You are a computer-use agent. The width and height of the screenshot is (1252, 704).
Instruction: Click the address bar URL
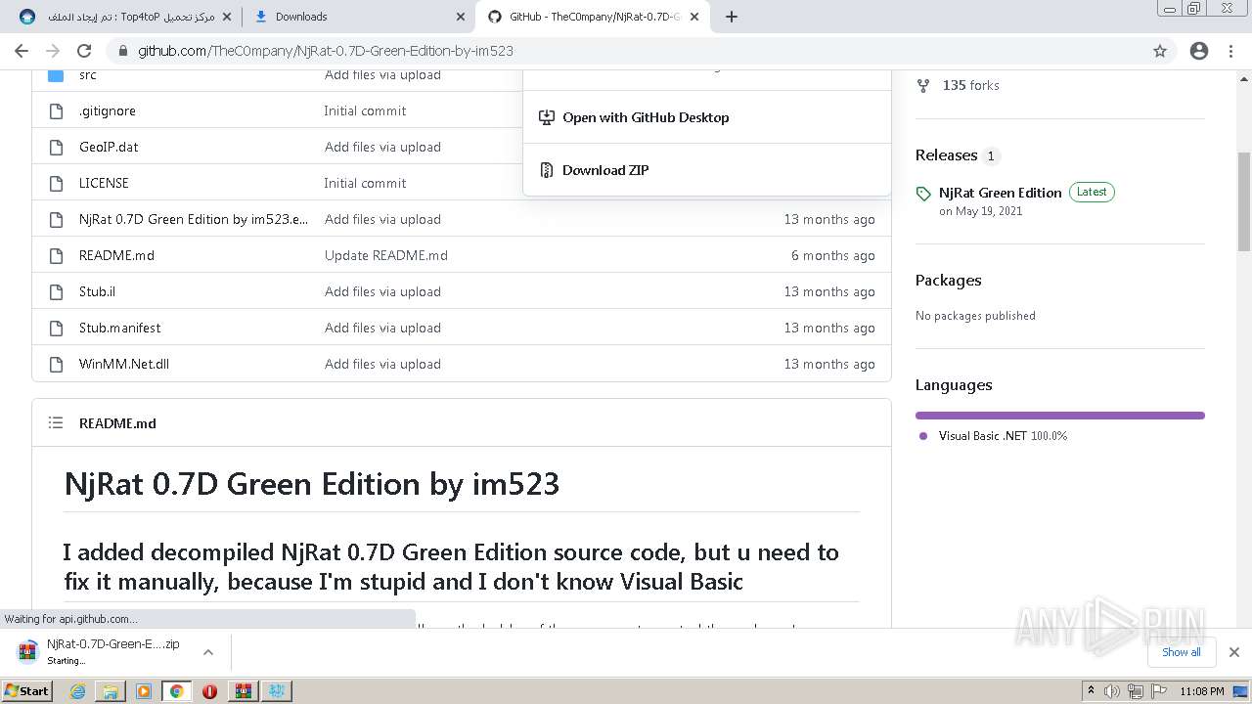[x=326, y=51]
